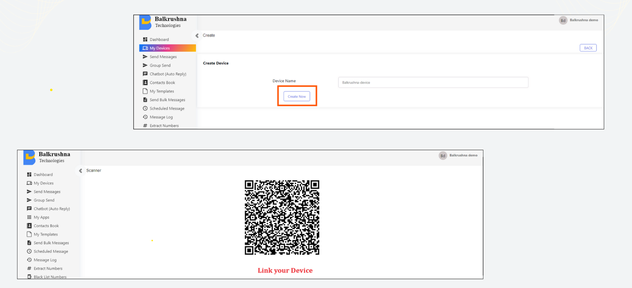Collapse the sidebar on the Create Device page

197,36
